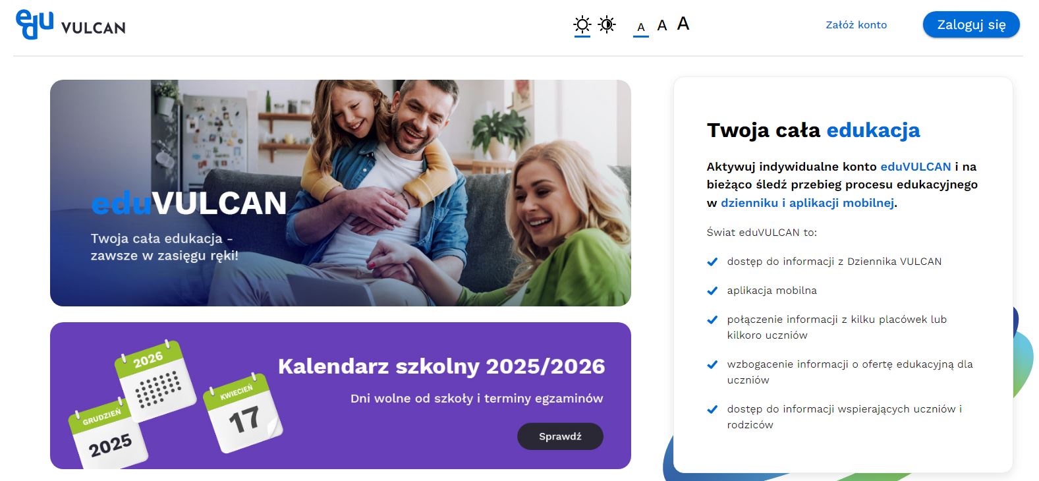Click the checkmark beside aplikacja mobilna

[712, 291]
